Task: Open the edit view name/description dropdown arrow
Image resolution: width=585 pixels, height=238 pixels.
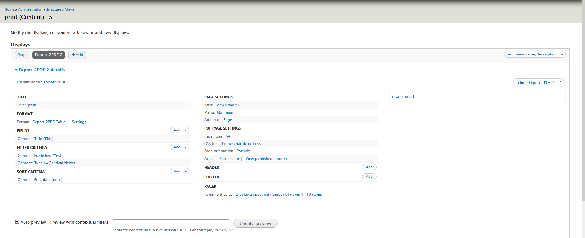Action: coord(562,55)
